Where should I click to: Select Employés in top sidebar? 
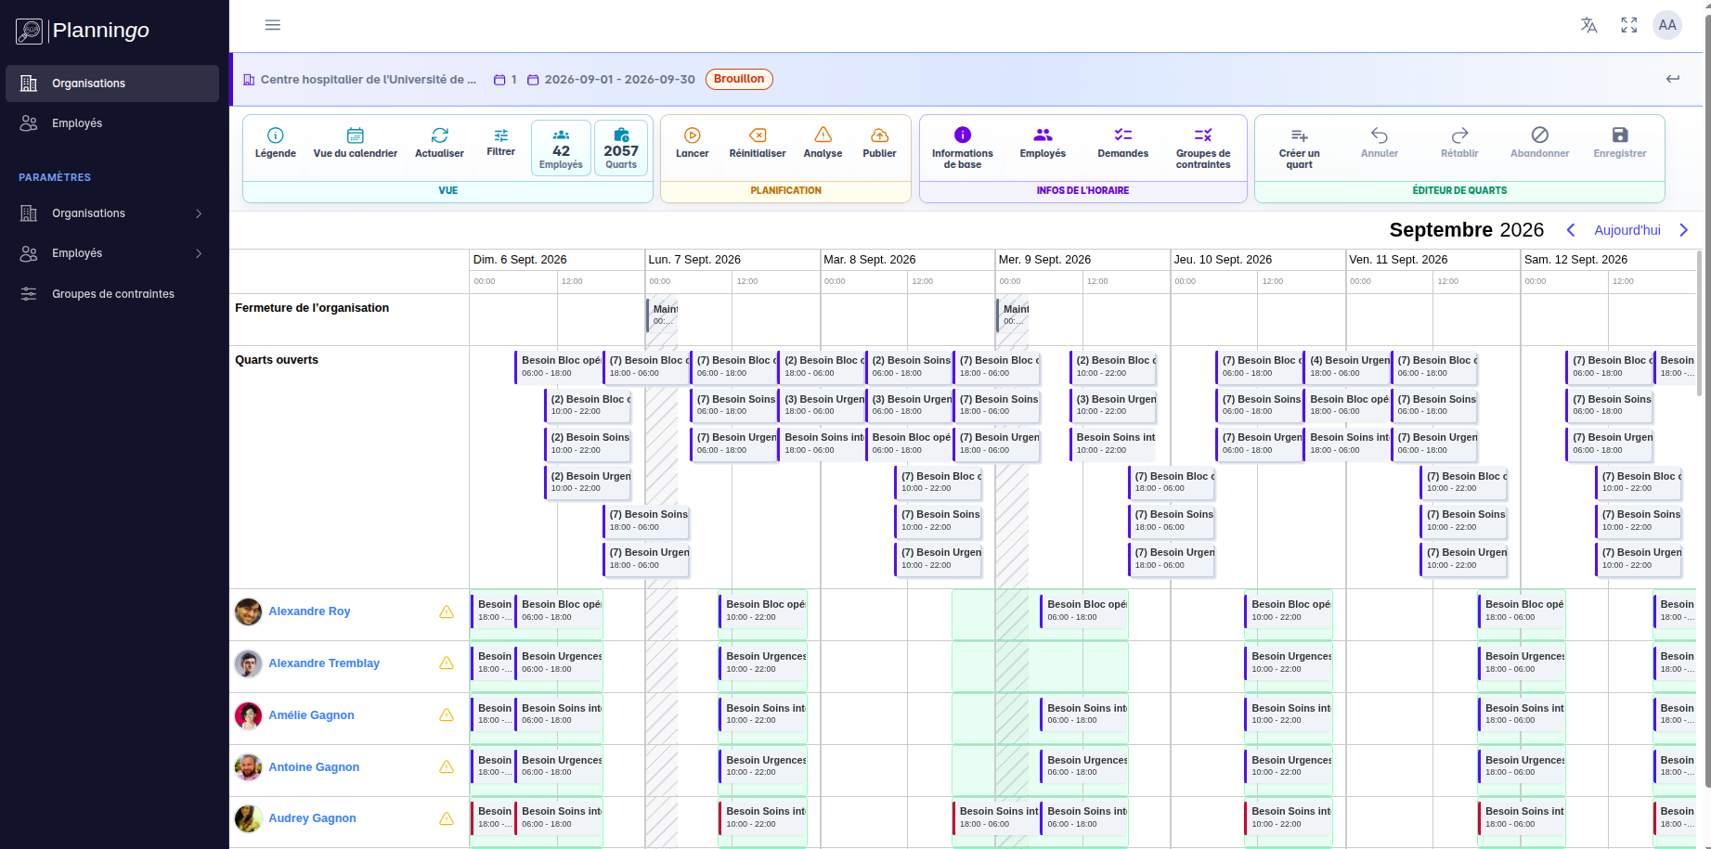(x=112, y=123)
